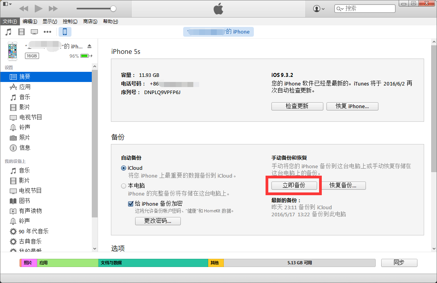Screen dimensions: 437x283
Task: Select 影片 under 我的设备上
Action: (46, 180)
